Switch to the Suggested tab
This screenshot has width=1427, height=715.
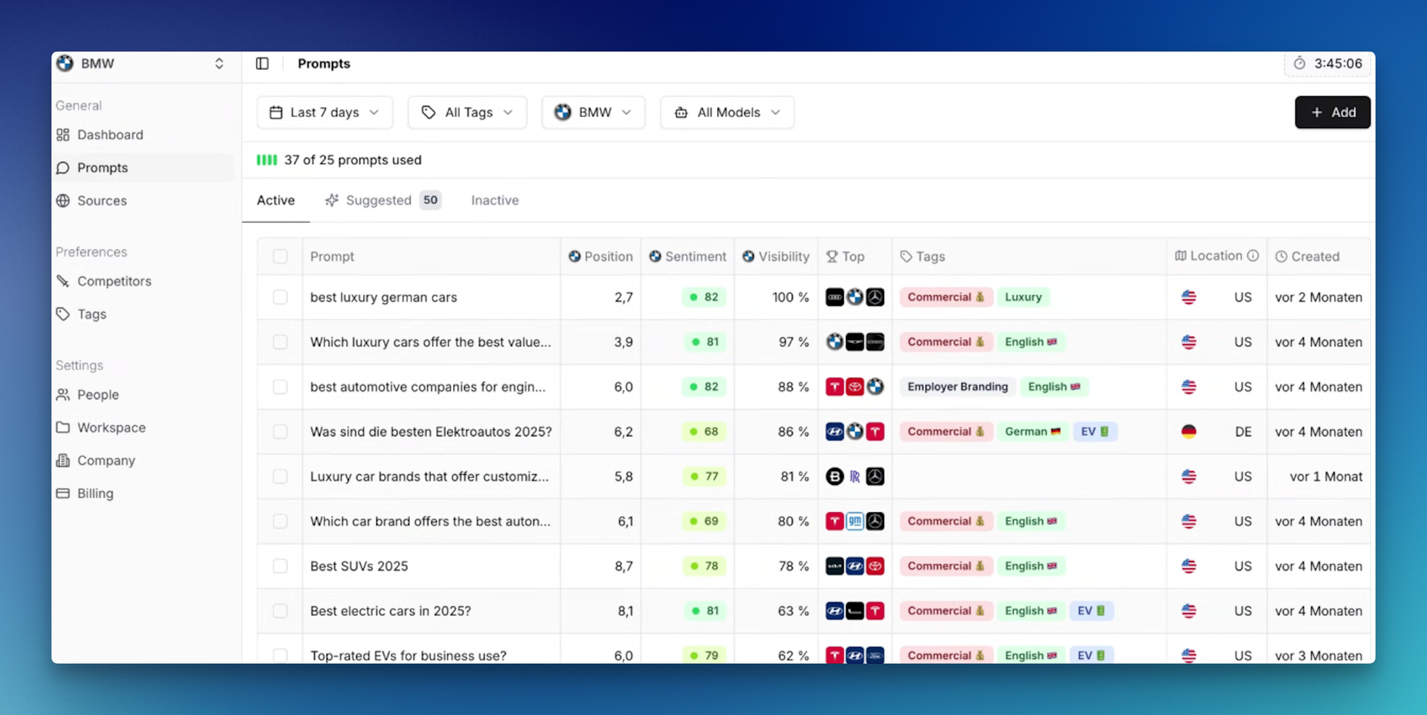[383, 200]
